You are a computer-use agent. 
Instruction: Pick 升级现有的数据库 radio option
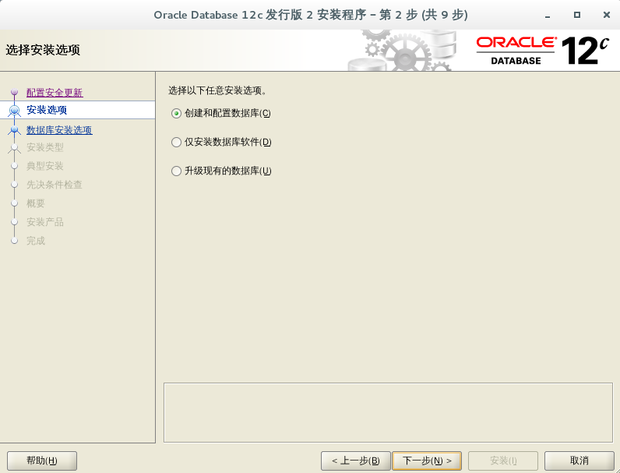pyautogui.click(x=176, y=171)
